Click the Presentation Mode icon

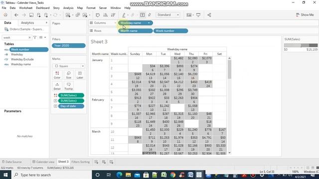(198, 15)
